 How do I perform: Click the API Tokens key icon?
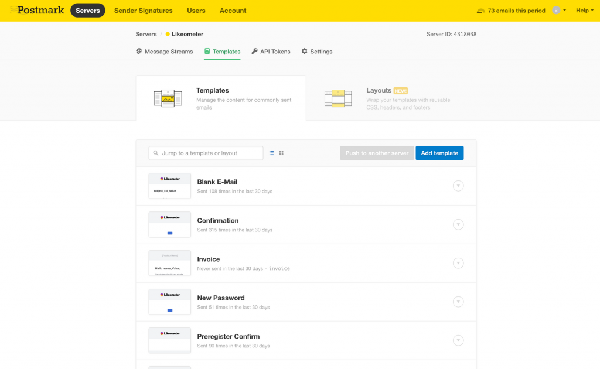coord(254,51)
